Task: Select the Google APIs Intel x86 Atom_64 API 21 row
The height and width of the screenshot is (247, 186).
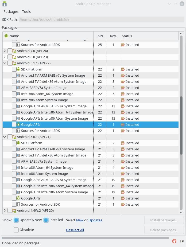Action: (x=91, y=186)
